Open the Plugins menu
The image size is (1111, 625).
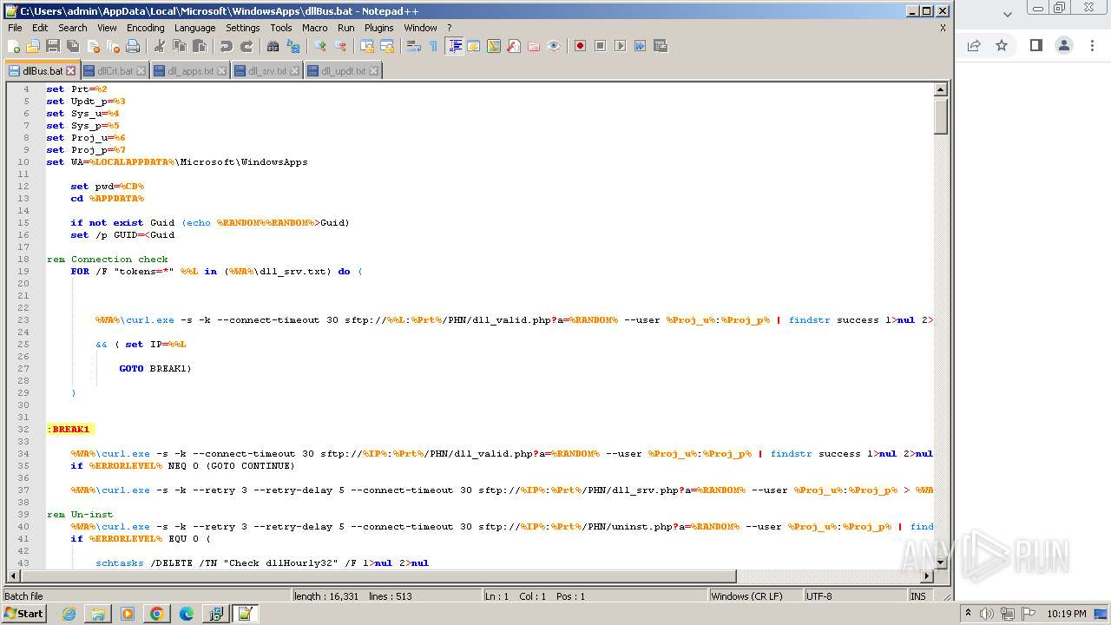point(378,28)
